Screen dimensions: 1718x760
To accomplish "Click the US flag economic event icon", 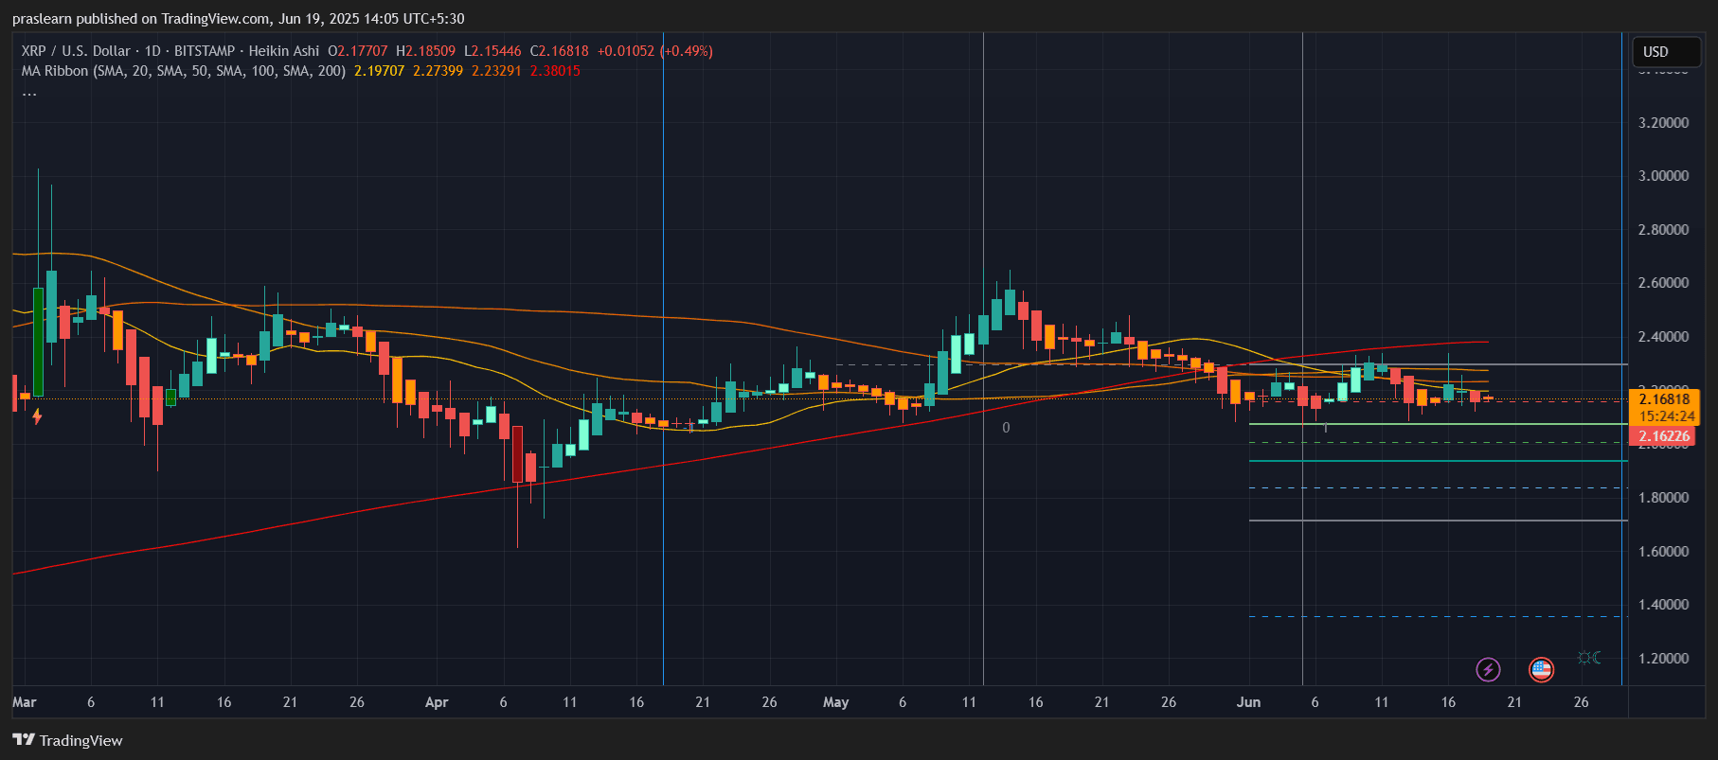I will (1541, 670).
